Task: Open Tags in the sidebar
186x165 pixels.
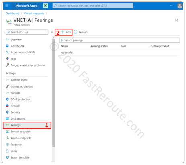Action: (13, 59)
